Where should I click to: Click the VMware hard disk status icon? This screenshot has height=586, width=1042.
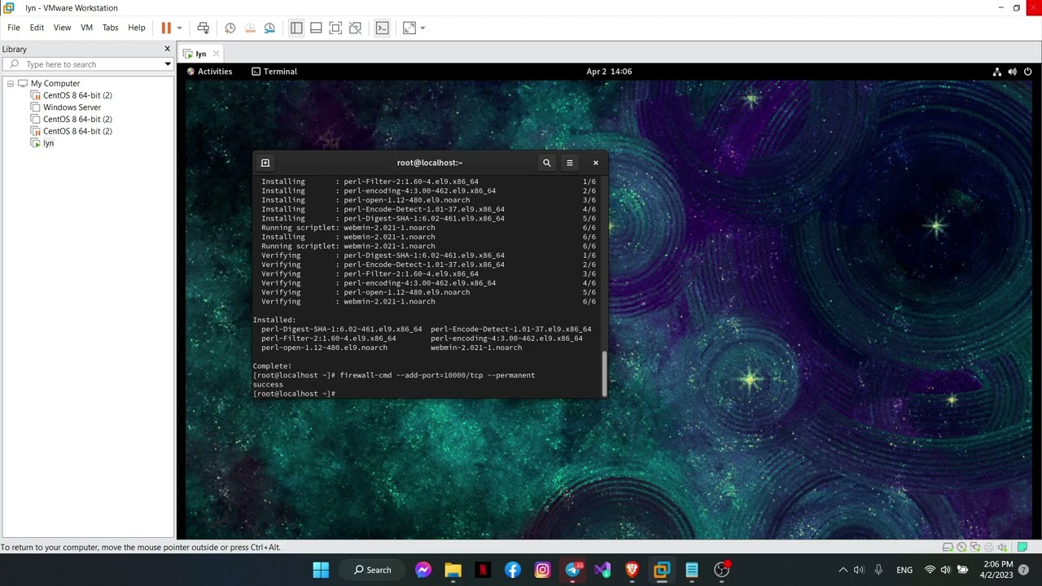click(x=948, y=548)
